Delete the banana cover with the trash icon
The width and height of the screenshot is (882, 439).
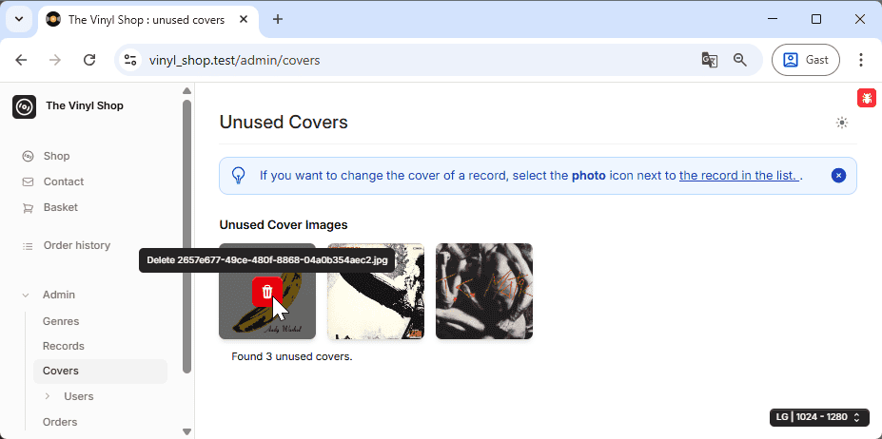(x=267, y=292)
